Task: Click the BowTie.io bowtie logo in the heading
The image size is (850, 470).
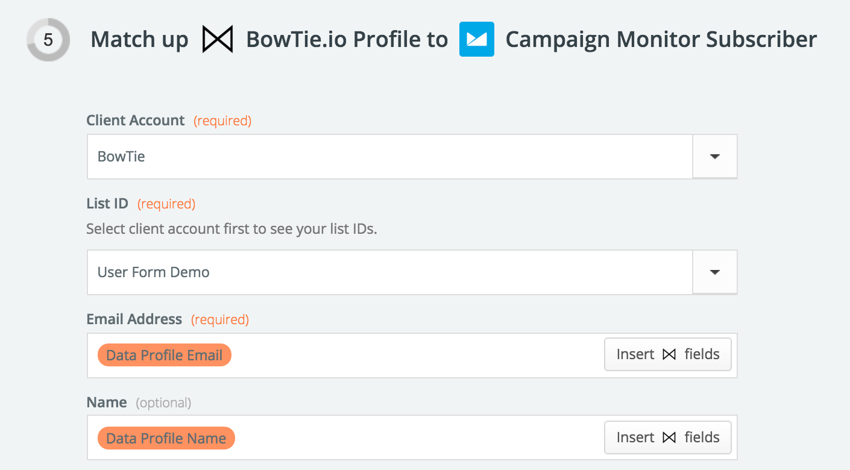Action: point(218,40)
